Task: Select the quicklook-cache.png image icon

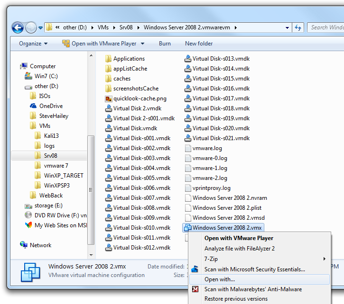Action: 108,99
